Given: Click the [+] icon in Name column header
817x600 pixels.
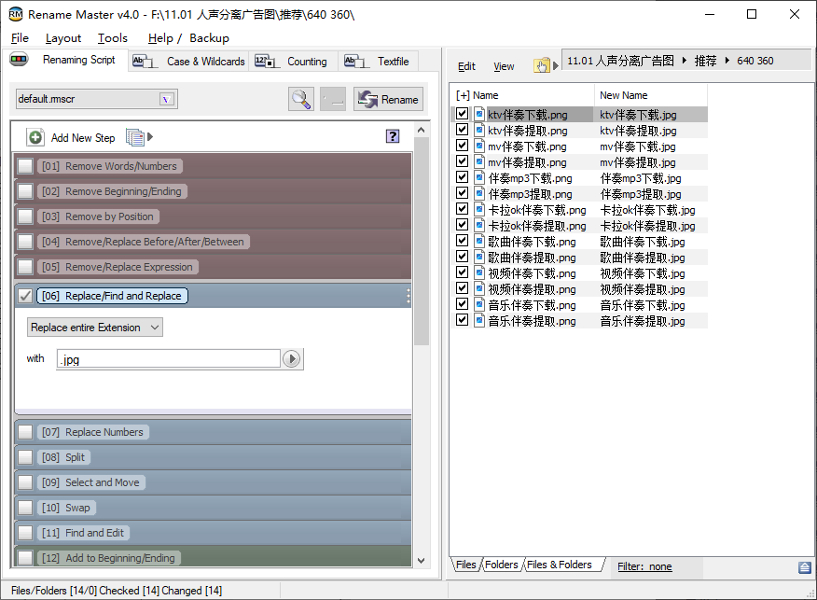Looking at the screenshot, I should [463, 95].
